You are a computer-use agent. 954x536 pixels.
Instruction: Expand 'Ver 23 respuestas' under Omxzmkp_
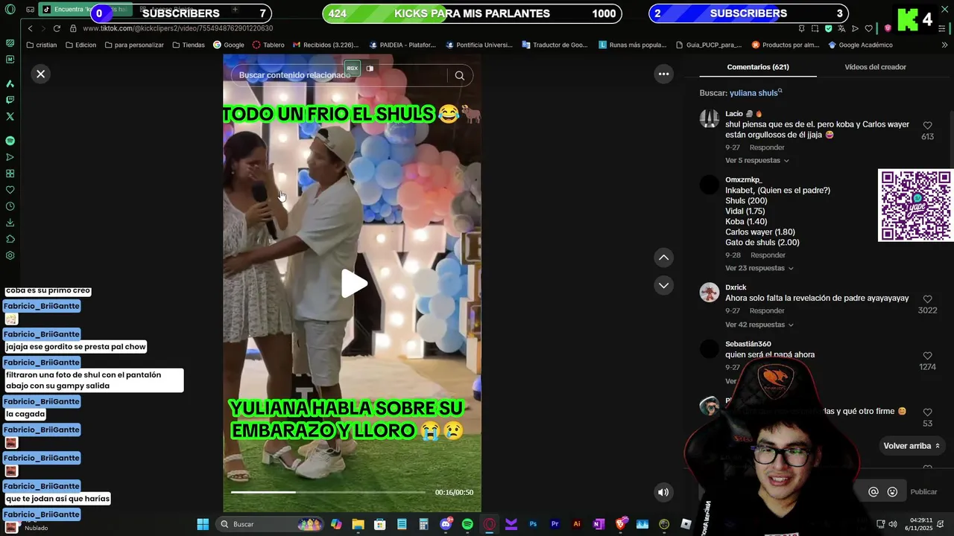coord(759,268)
